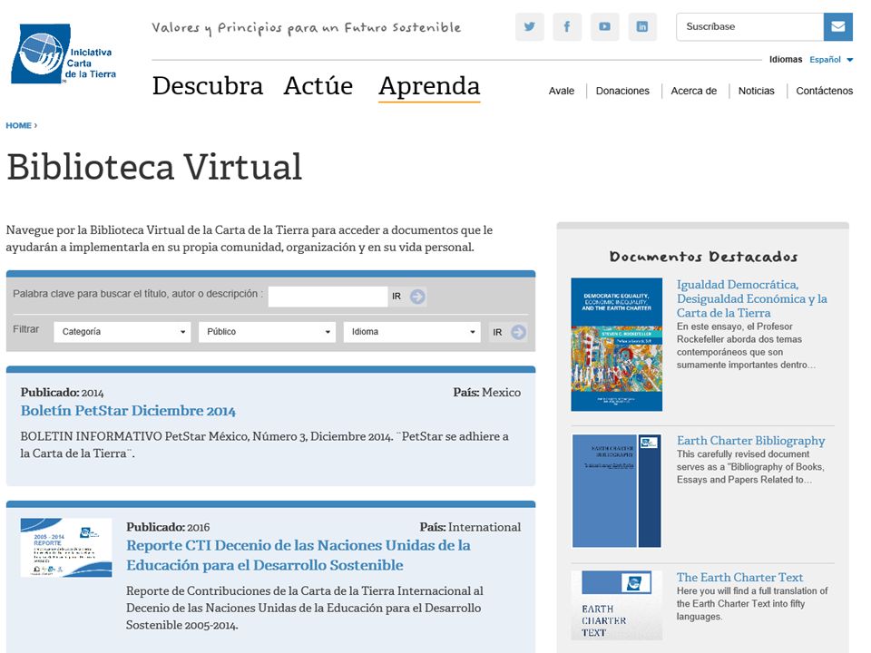Click the Earth Charter Text cover thumbnail
Image resolution: width=871 pixels, height=653 pixels.
point(617,605)
